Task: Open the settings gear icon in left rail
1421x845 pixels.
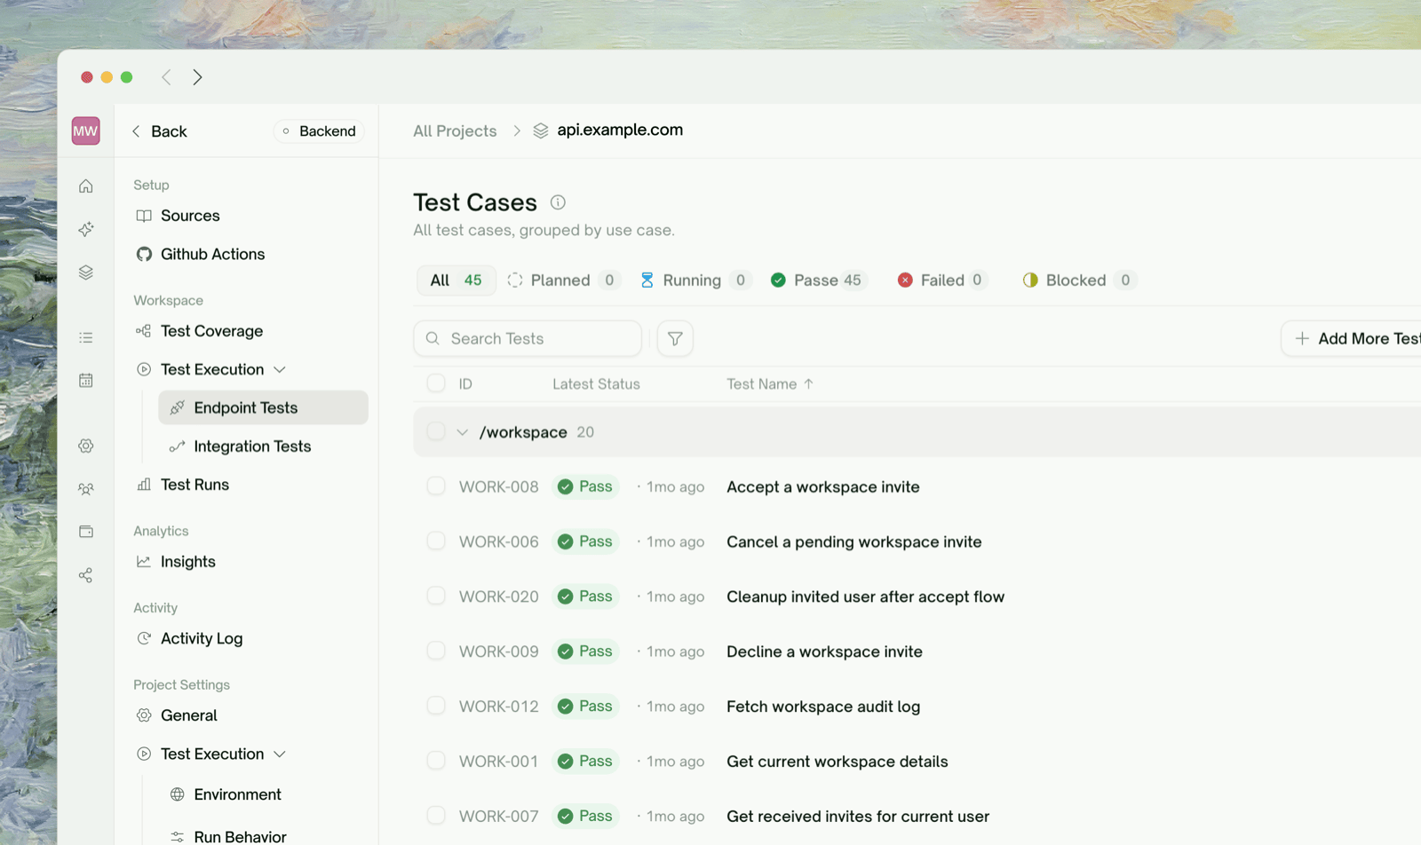Action: [x=86, y=446]
